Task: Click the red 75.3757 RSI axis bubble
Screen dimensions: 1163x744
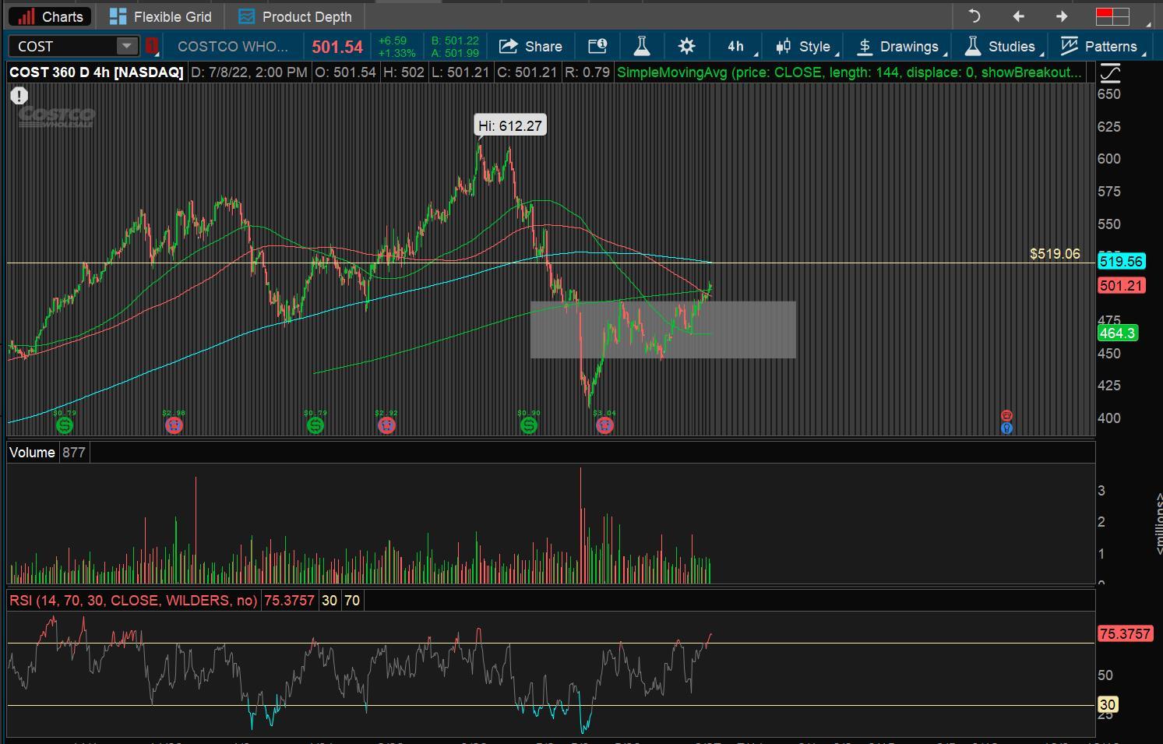Action: 1125,634
